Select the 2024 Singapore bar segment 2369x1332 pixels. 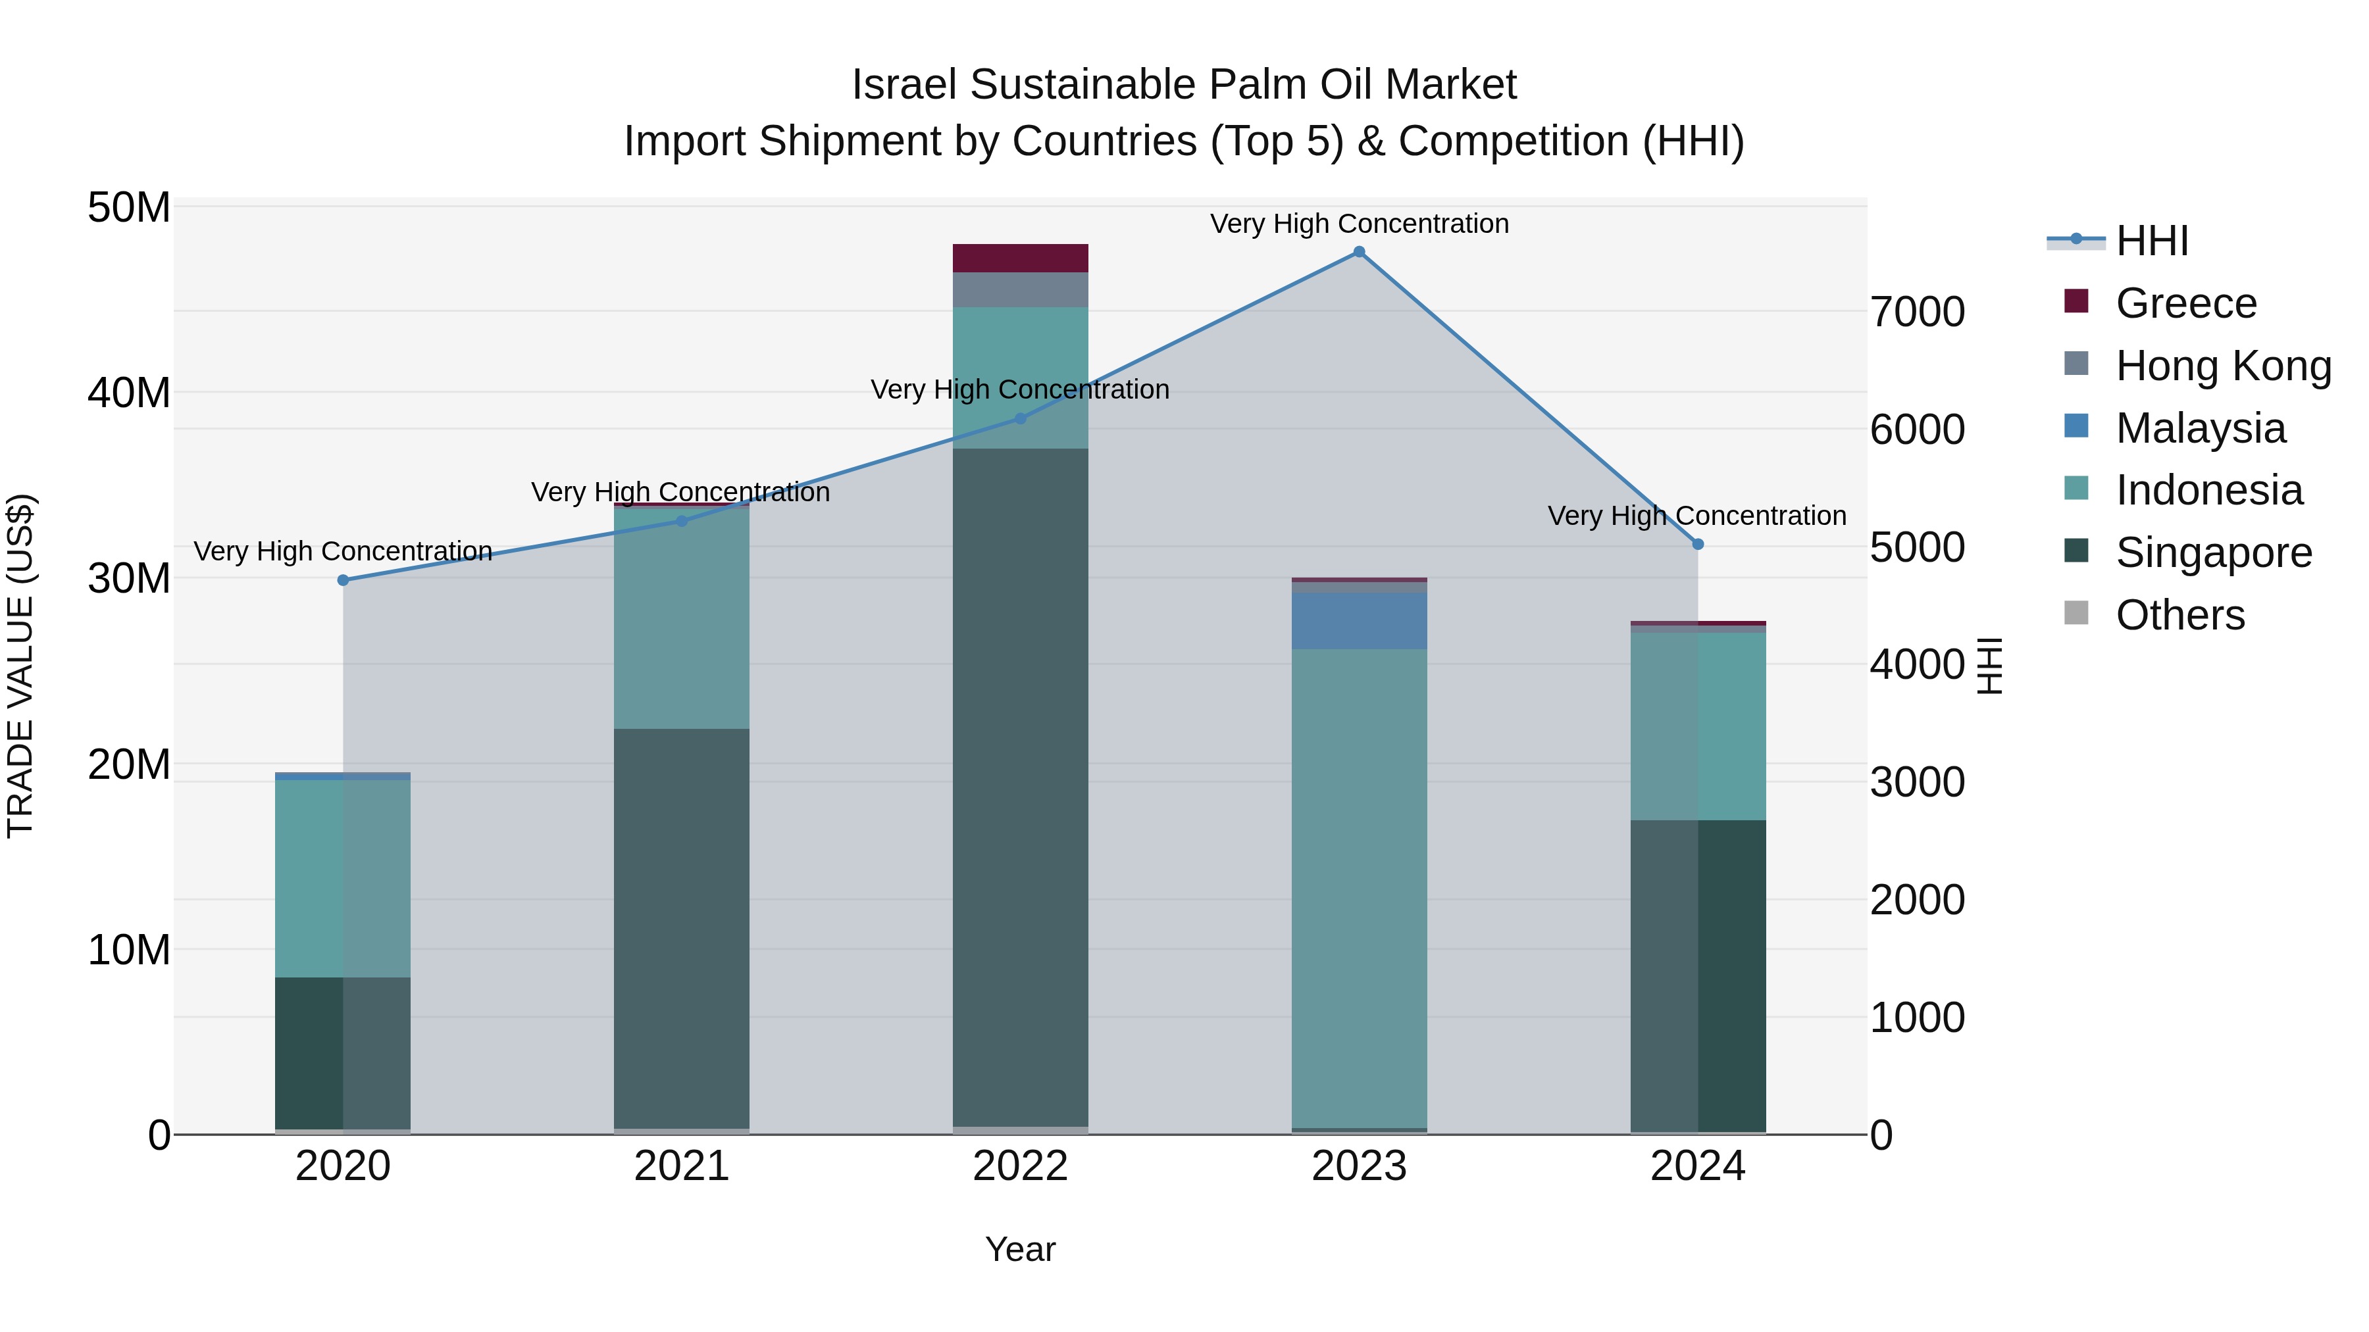(x=1698, y=976)
